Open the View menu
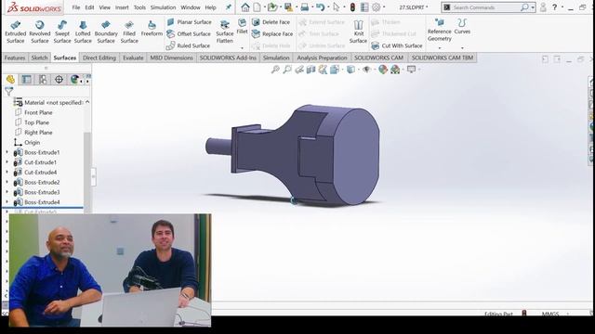The image size is (595, 334). coord(105,7)
